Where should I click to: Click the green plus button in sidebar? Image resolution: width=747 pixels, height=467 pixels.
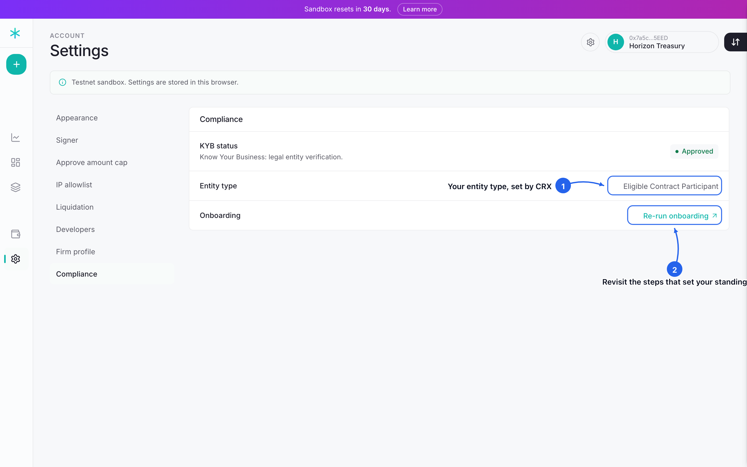[16, 64]
